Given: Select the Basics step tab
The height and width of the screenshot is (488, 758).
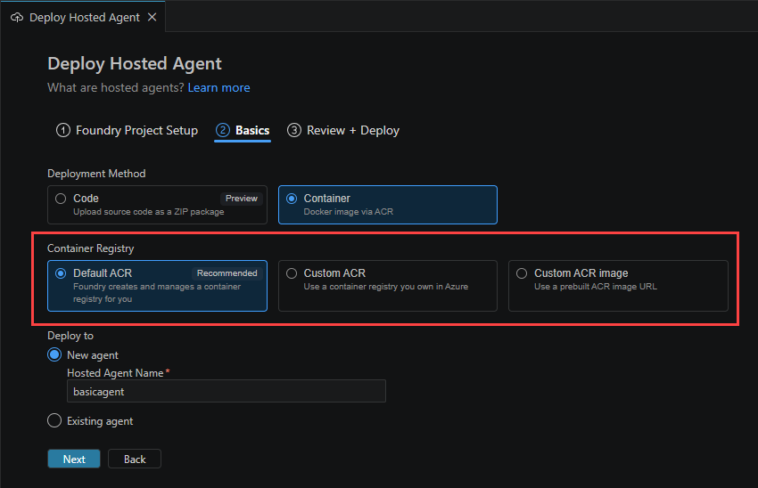Looking at the screenshot, I should point(243,130).
